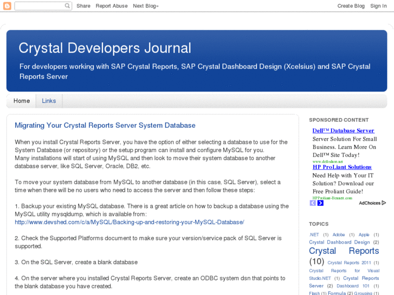Focus the Blogger navbar search field

(43, 6)
